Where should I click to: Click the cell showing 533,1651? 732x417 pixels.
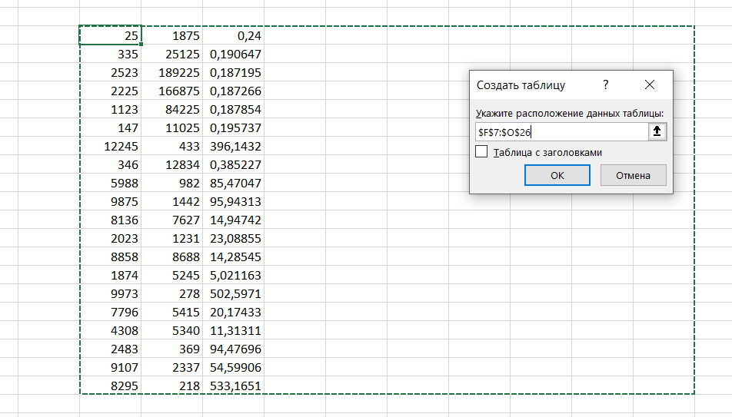(233, 386)
